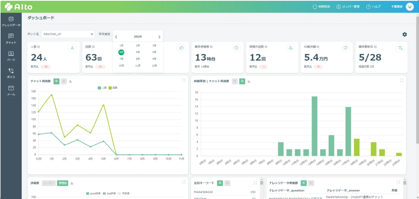419x199 pixels.
Task: Expand 時間帯別 chart to fullscreen
Action: pos(401,80)
